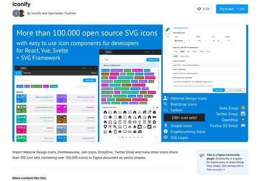Click the tag icon beside Bootstrap Icons
This screenshot has width=259, height=181.
(x=166, y=104)
